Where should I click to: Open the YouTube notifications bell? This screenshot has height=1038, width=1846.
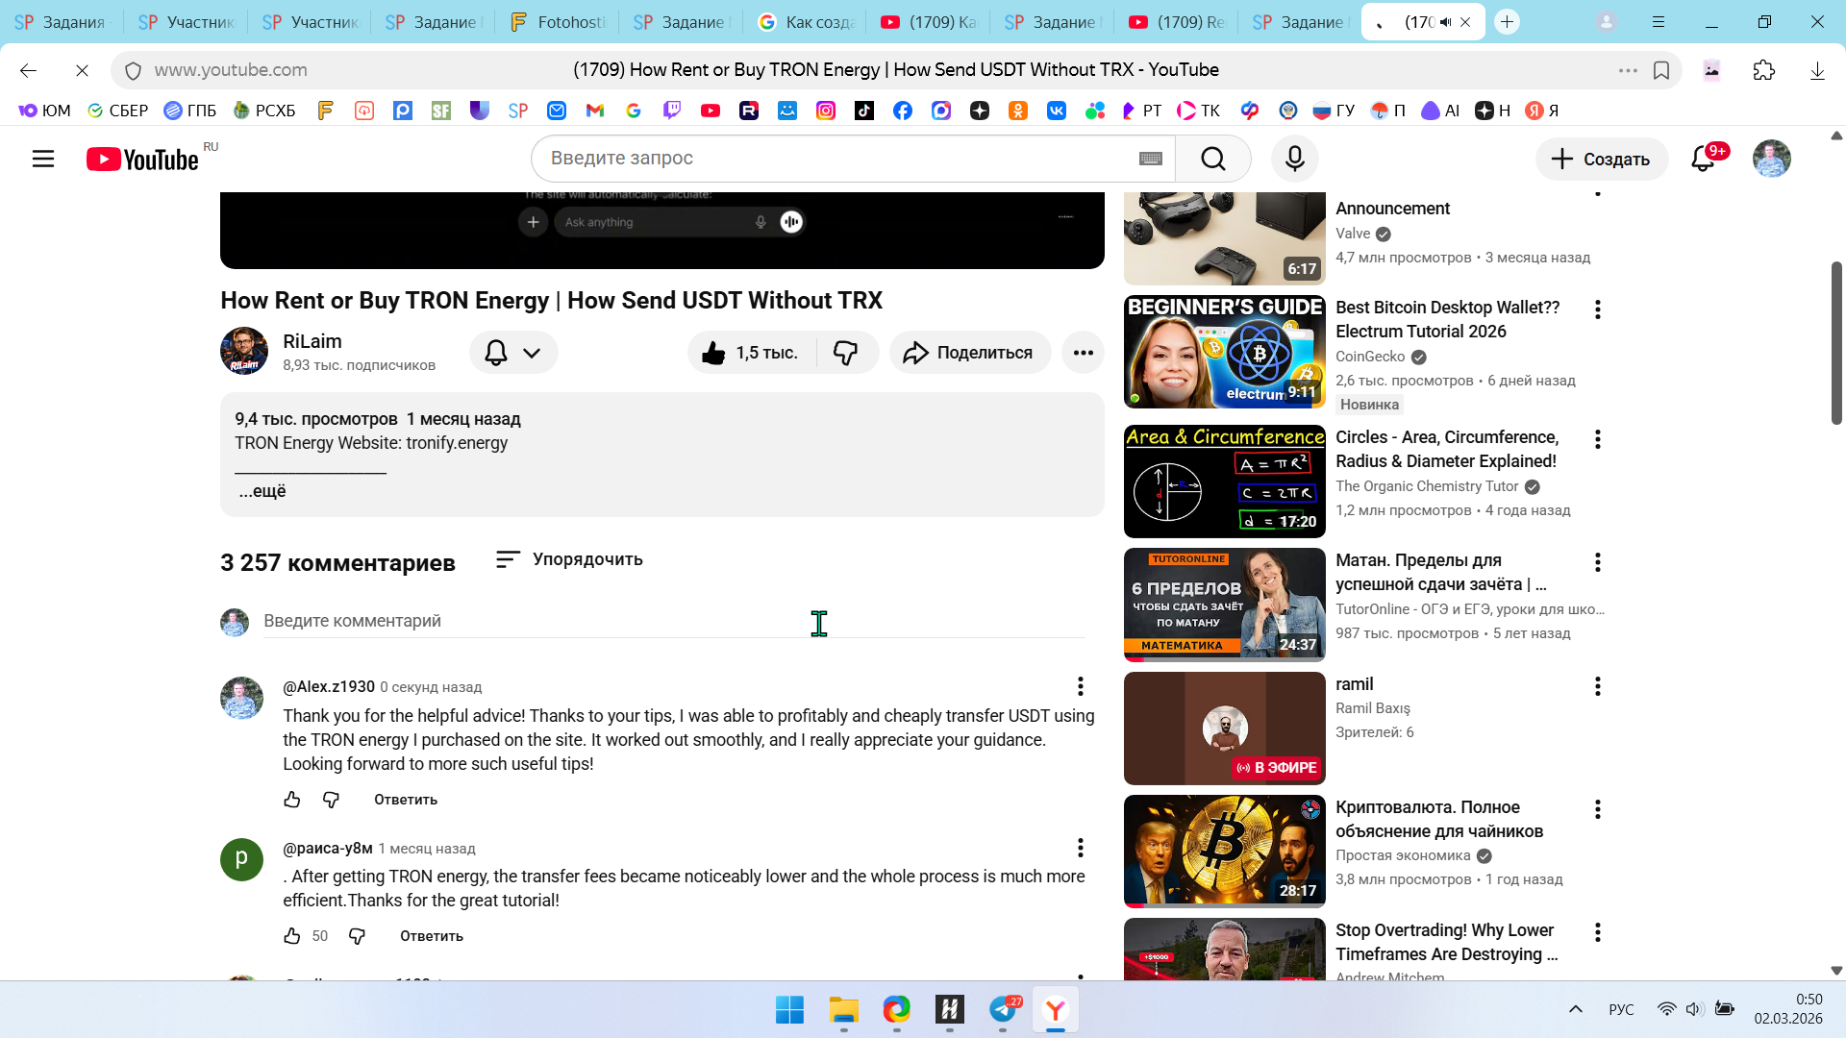click(1703, 159)
